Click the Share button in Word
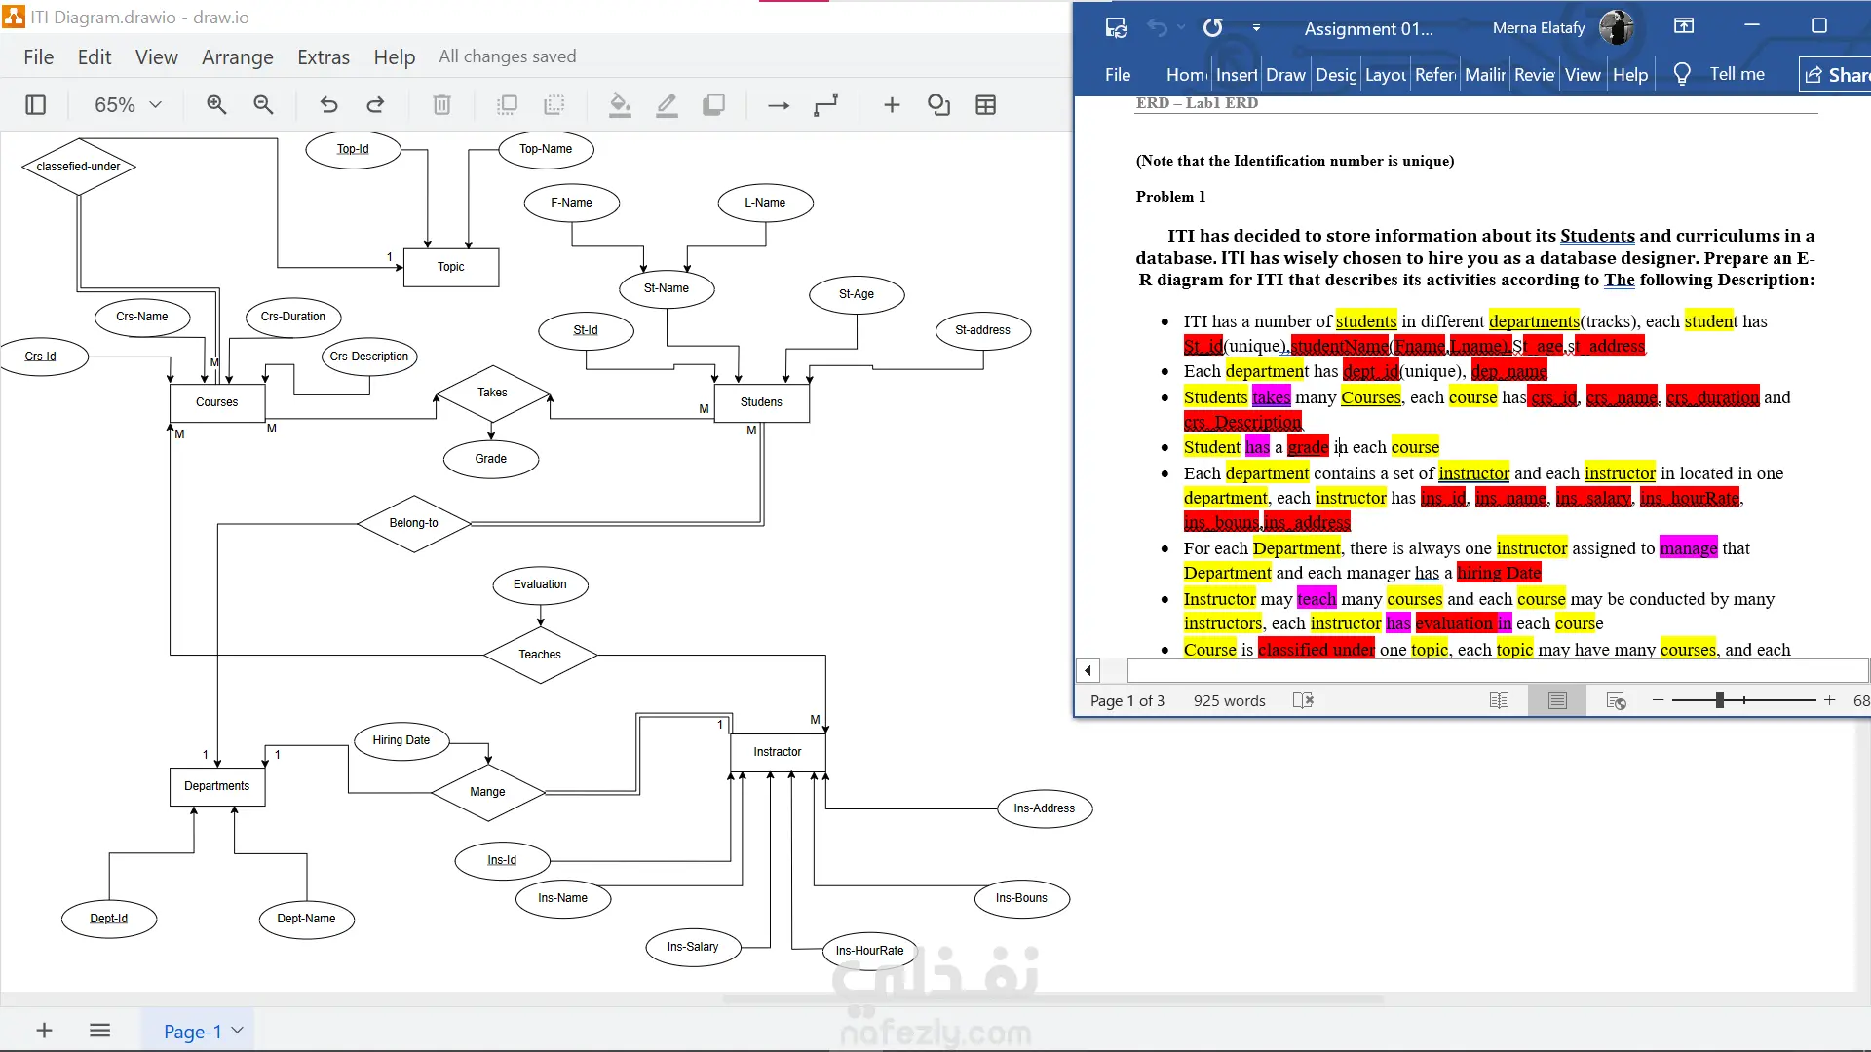The height and width of the screenshot is (1052, 1871). point(1836,75)
